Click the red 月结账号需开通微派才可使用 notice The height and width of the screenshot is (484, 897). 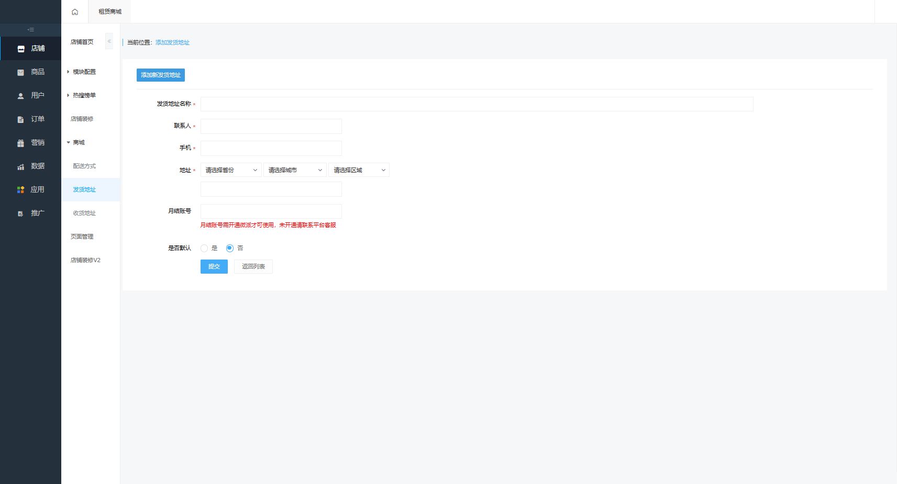coord(268,225)
